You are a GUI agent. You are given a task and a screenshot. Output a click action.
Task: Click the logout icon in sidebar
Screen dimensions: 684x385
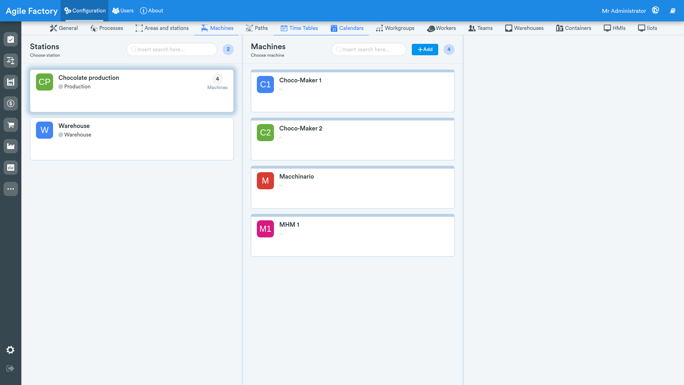click(x=10, y=368)
